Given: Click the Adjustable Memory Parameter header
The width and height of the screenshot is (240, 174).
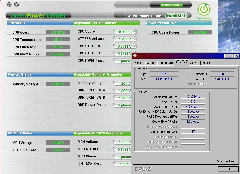Looking at the screenshot, I should point(102,75).
